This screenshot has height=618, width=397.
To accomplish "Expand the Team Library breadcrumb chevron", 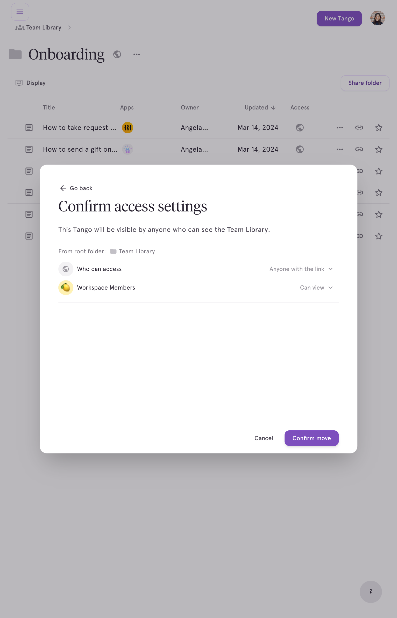I will 69,27.
